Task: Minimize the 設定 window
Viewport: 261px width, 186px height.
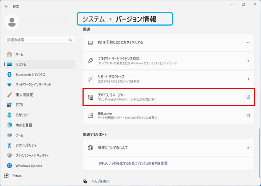Action: 232,5
